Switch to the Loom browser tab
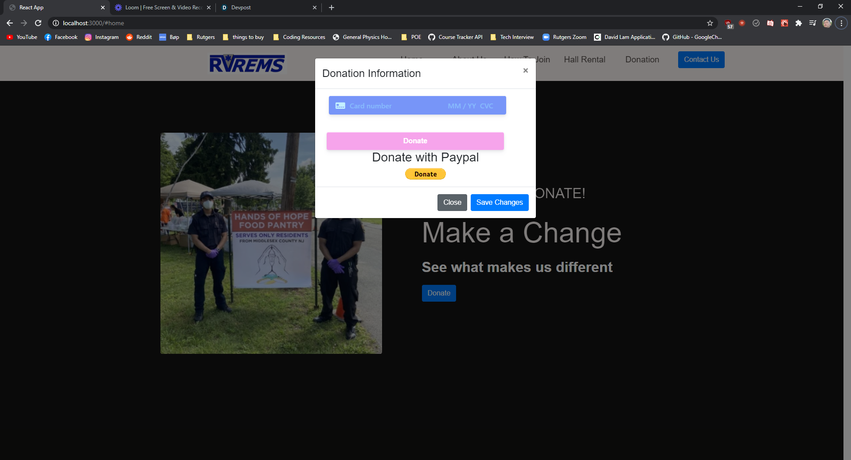851x460 pixels. [x=162, y=8]
